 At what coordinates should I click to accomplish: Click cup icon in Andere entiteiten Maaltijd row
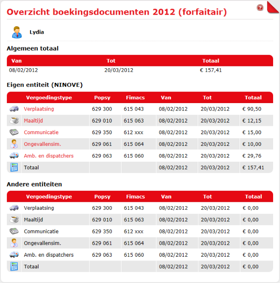coord(14,220)
